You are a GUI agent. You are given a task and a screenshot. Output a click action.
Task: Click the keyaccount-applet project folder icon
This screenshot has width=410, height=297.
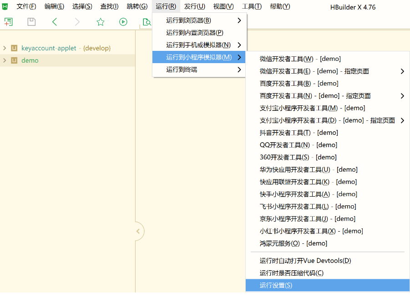click(15, 48)
